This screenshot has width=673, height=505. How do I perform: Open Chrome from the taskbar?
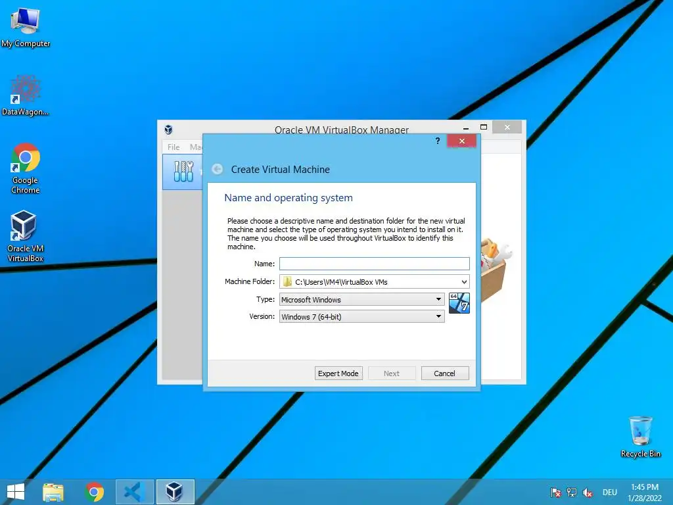pyautogui.click(x=95, y=492)
